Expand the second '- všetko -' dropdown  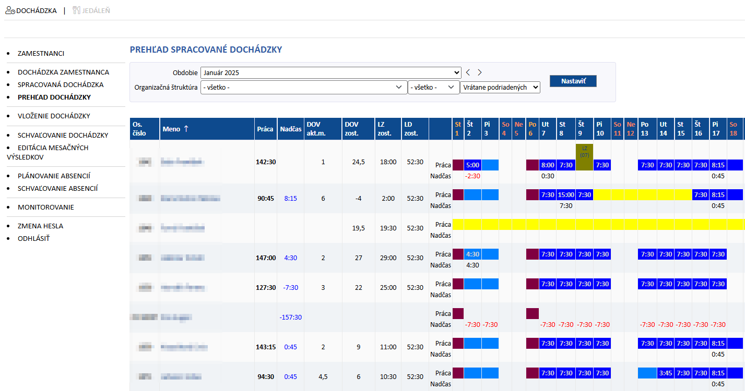click(433, 87)
